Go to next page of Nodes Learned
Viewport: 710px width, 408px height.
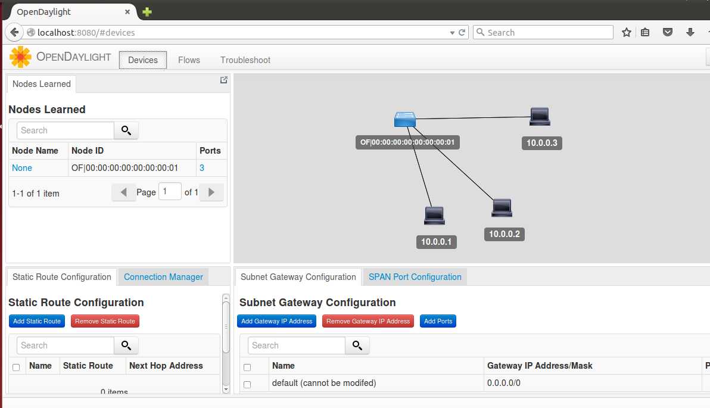tap(211, 192)
